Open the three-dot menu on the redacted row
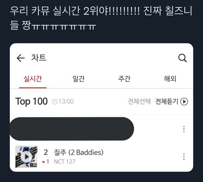Image resolution: width=203 pixels, height=182 pixels. coord(184,129)
